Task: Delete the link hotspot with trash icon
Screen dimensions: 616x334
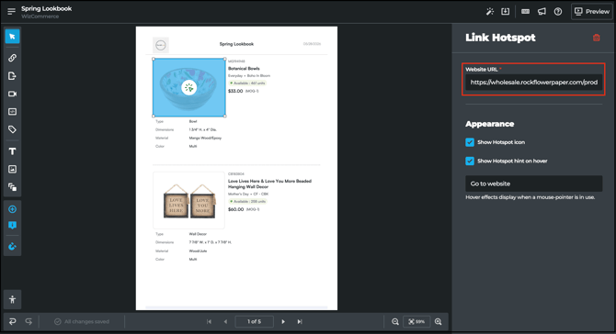Action: pyautogui.click(x=597, y=38)
